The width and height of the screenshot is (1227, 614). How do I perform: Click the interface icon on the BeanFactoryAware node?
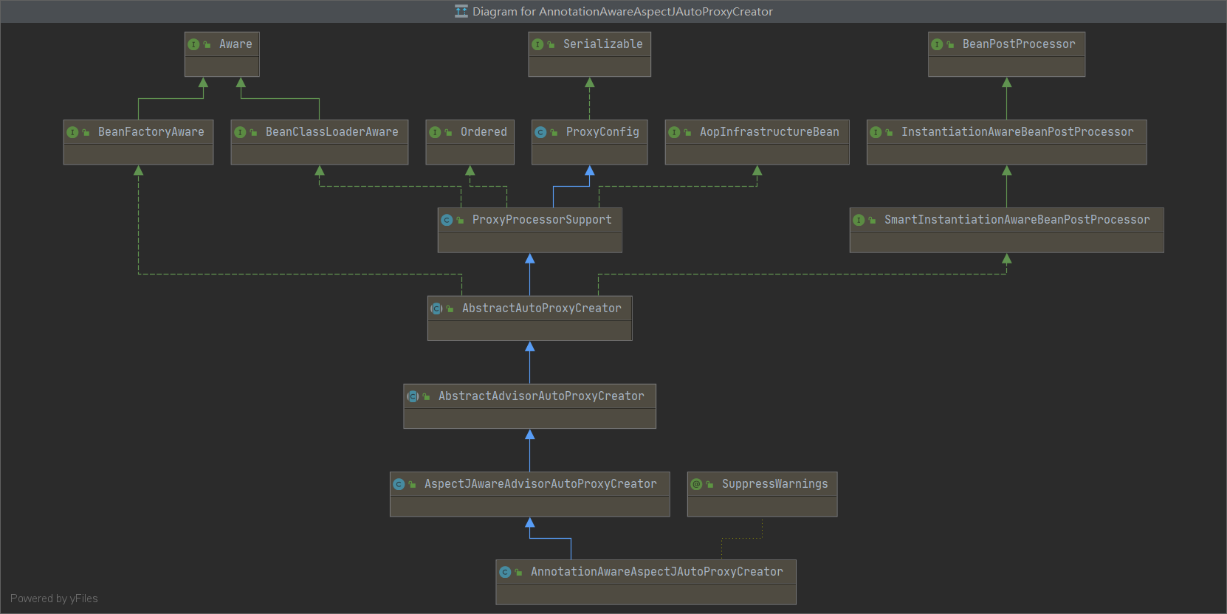(x=72, y=132)
